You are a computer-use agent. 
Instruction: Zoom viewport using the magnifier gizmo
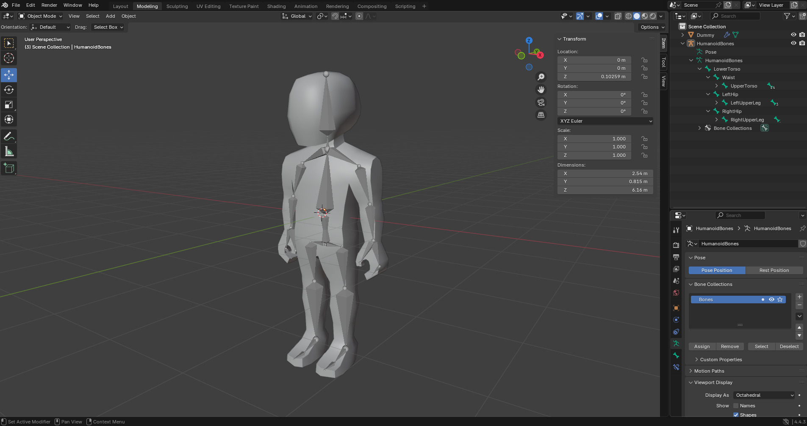541,77
